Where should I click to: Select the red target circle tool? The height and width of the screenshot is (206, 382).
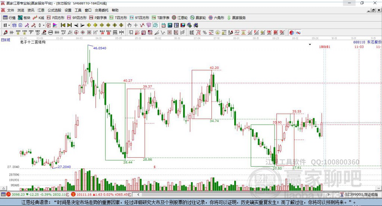(76, 33)
